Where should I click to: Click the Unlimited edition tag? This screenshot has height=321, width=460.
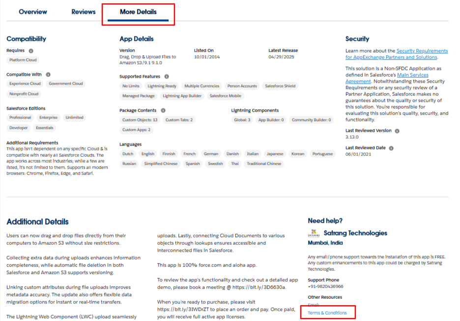pos(74,117)
